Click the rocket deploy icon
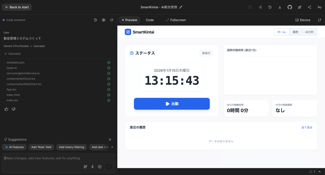325x175 pixels. pos(300,7)
